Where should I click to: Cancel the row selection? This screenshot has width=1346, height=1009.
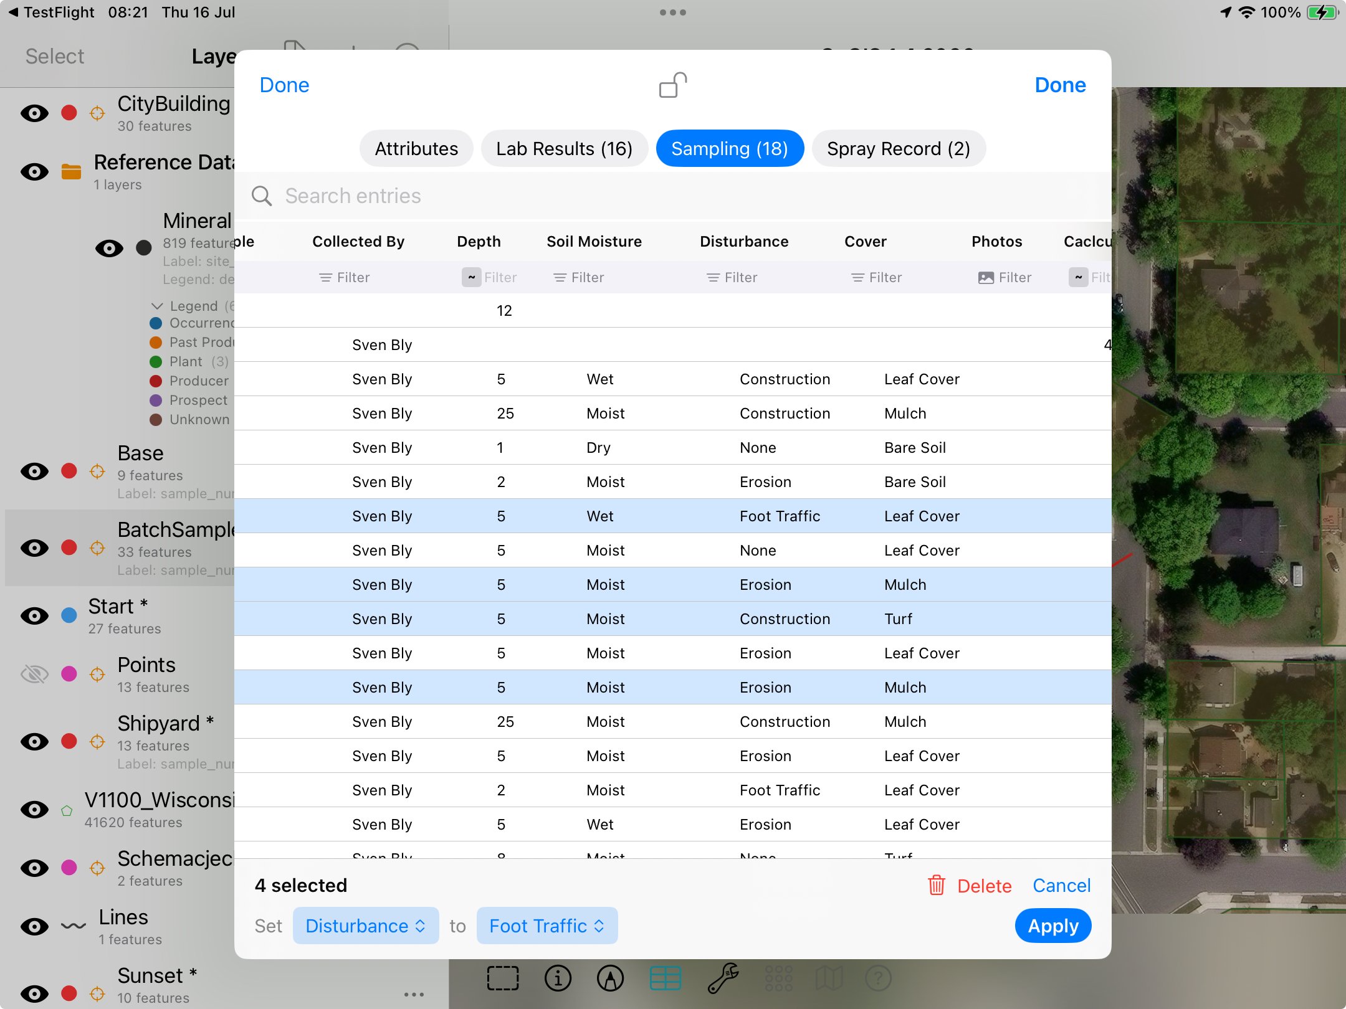tap(1061, 885)
